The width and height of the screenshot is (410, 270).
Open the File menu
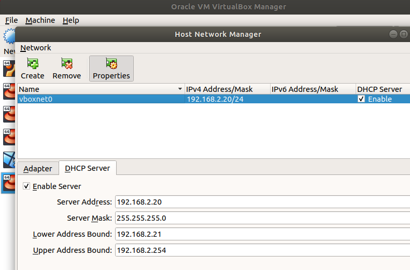tap(11, 20)
